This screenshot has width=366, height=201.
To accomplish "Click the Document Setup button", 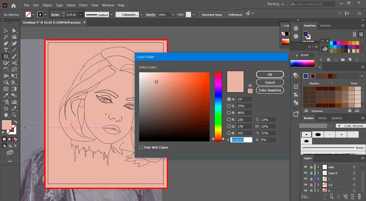I will (x=212, y=15).
